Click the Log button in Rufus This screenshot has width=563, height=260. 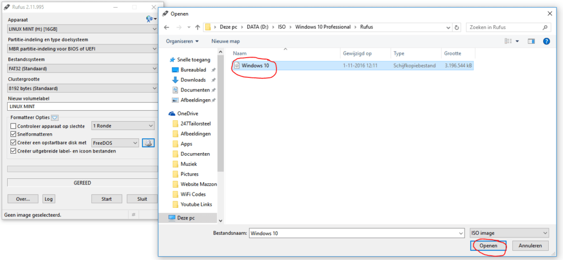point(48,199)
